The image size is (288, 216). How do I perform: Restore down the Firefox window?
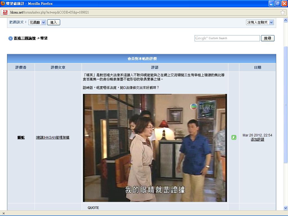pyautogui.click(x=278, y=3)
